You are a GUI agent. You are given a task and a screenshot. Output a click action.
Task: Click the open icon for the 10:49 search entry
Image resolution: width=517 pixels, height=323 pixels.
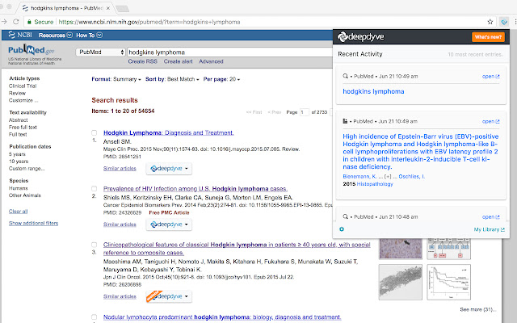coord(490,77)
